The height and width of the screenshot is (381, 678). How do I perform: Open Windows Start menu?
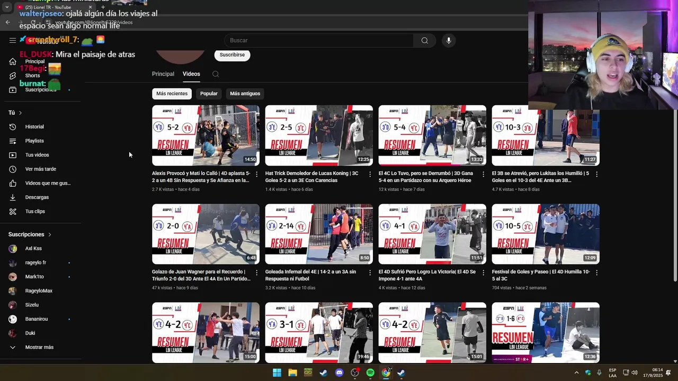(277, 373)
